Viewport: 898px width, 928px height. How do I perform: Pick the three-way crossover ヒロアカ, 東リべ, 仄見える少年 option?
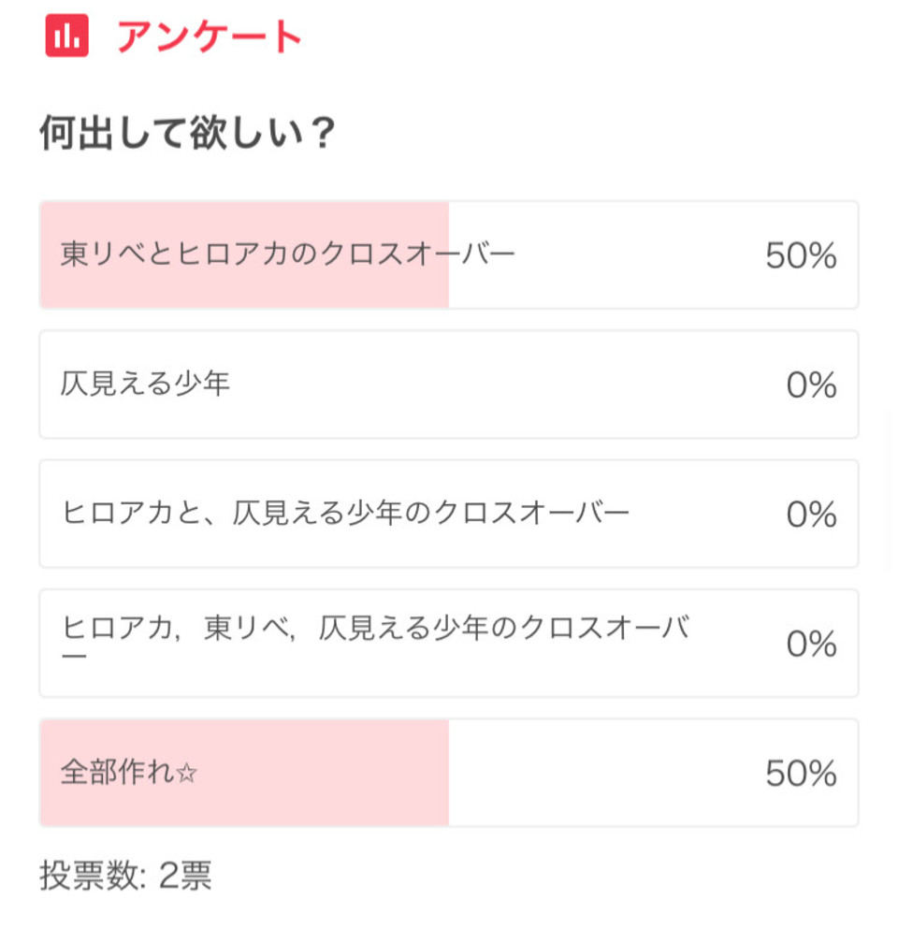click(x=449, y=644)
